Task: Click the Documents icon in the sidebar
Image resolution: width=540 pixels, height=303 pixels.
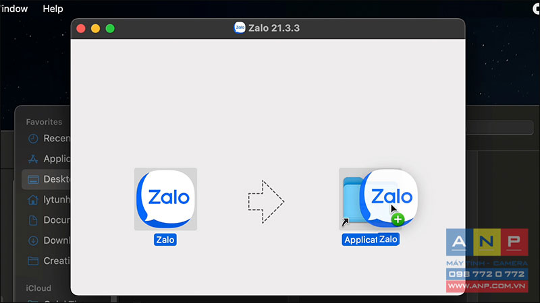Action: [33, 220]
